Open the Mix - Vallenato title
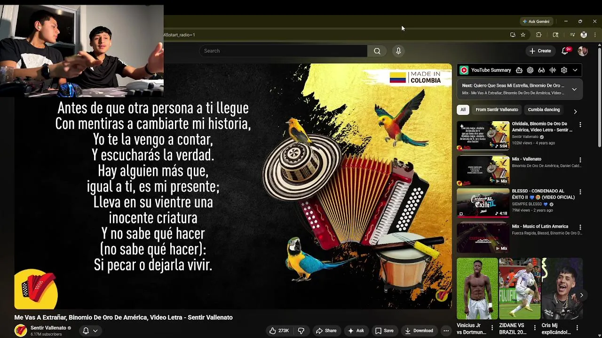The image size is (602, 338). pyautogui.click(x=526, y=159)
